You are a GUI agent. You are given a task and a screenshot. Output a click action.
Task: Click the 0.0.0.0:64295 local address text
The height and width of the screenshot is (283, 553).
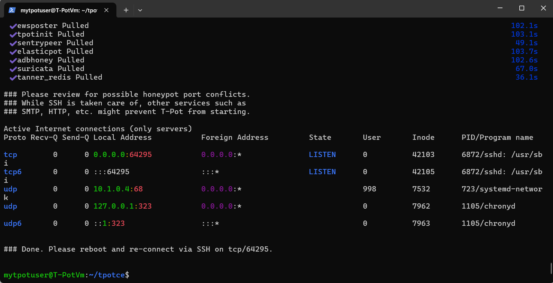(x=123, y=154)
